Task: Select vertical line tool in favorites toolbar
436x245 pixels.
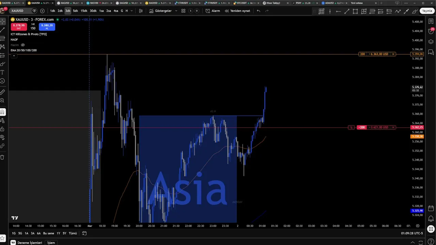Action: coord(330,11)
